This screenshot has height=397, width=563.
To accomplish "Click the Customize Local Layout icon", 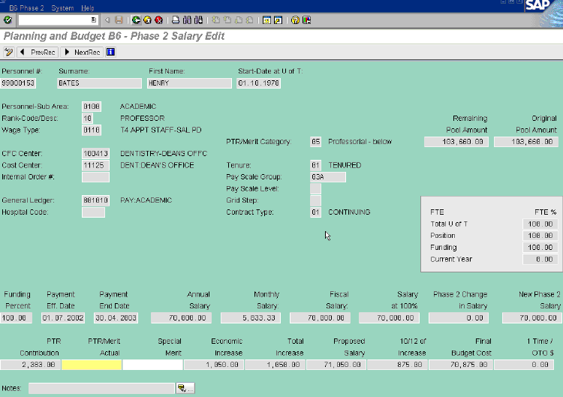I will tap(306, 20).
